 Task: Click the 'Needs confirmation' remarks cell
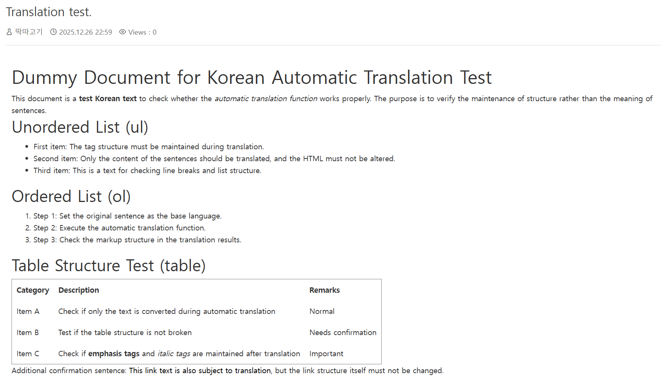coord(342,332)
